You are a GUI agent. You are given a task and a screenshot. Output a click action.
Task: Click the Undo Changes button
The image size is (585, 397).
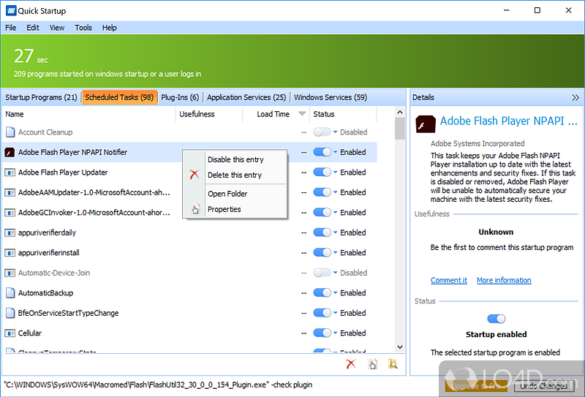click(544, 386)
